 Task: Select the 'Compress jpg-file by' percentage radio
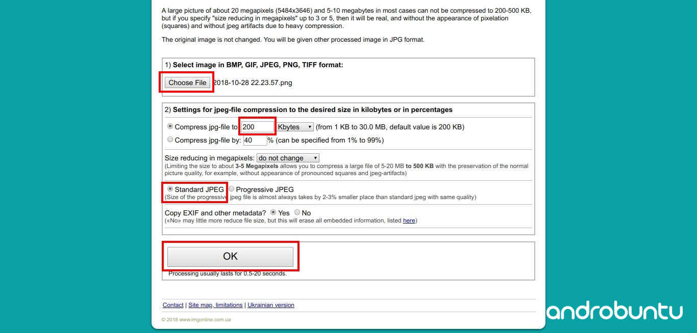[170, 140]
